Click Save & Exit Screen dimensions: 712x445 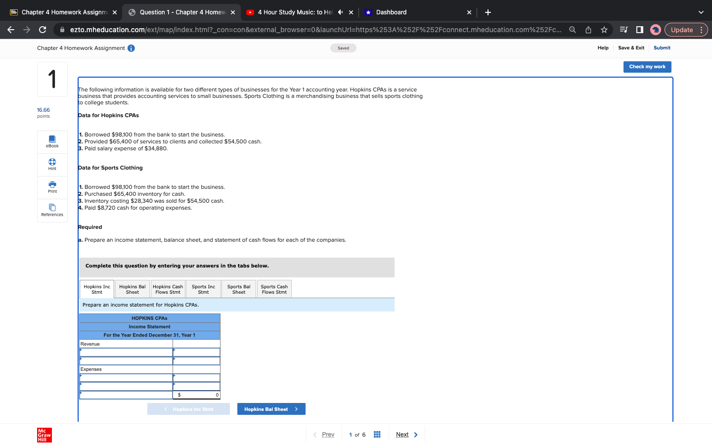click(x=631, y=48)
